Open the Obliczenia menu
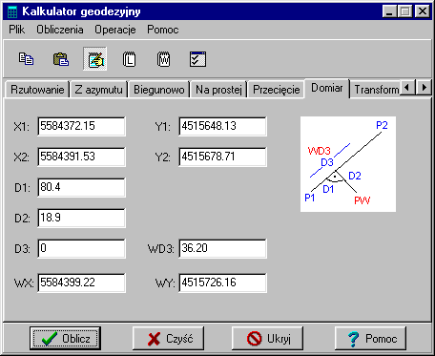 (x=60, y=30)
